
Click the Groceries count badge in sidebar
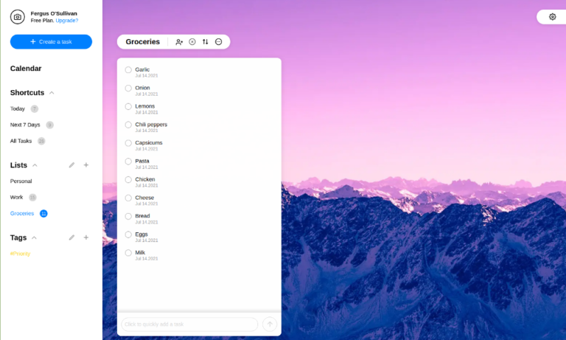43,214
